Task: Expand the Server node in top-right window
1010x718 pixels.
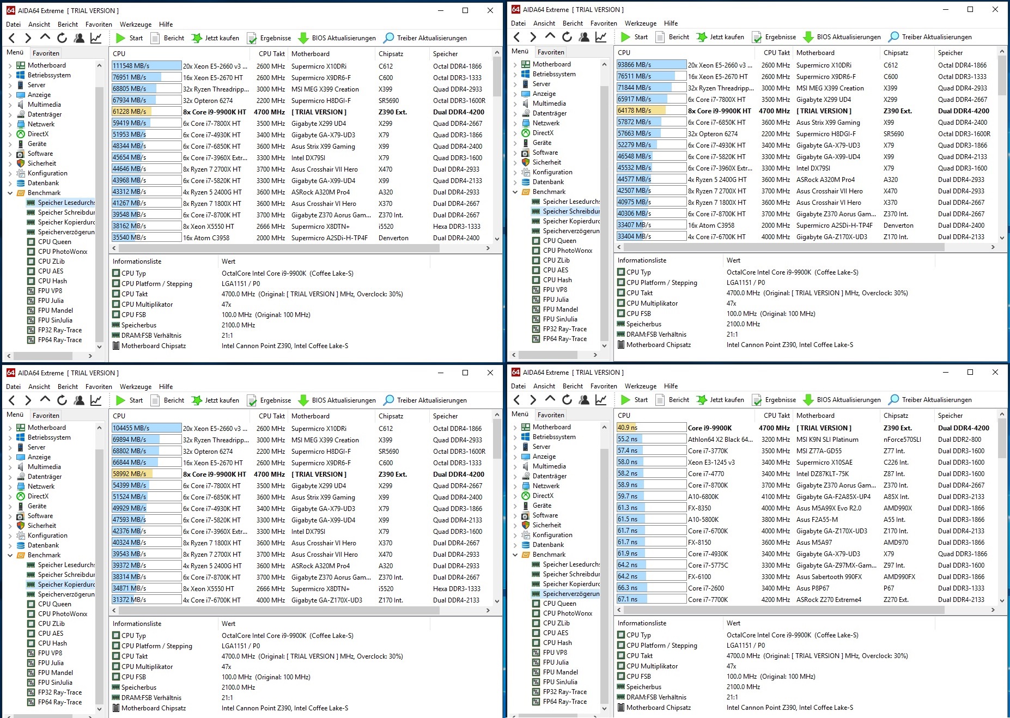Action: tap(515, 84)
